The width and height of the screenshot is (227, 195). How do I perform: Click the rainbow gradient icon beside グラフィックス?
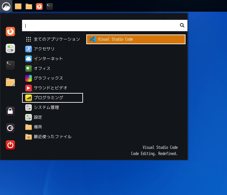(x=29, y=78)
